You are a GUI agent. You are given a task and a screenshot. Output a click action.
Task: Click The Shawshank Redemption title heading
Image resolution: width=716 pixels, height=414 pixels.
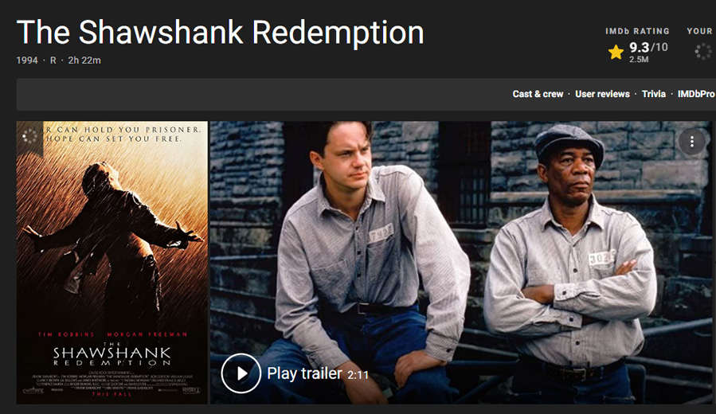point(220,33)
